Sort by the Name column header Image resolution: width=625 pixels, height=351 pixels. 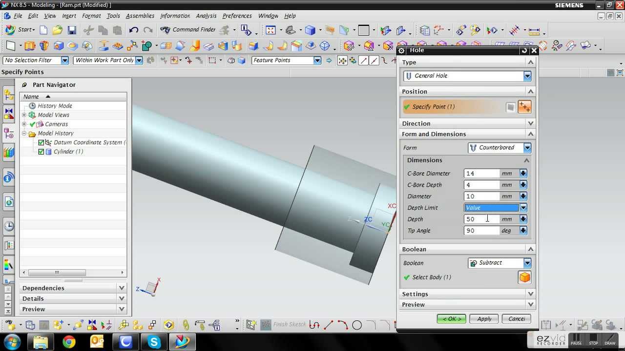(x=73, y=97)
